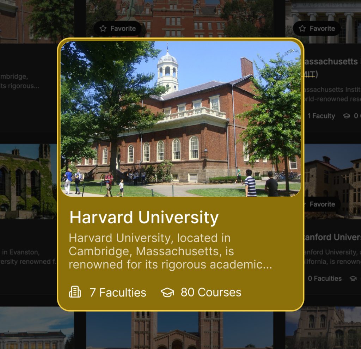Open the Massachusetts (MIT) card title
Viewport: 361px width, 349px height.
pyautogui.click(x=333, y=68)
